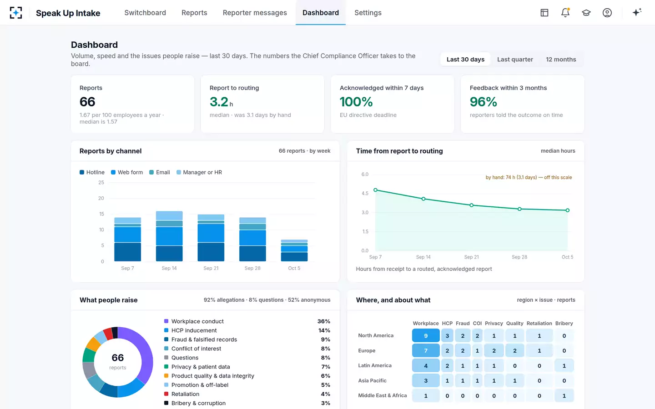Click the Oct 5 stacked bar
Viewport: 655px width, 409px height.
pos(294,250)
